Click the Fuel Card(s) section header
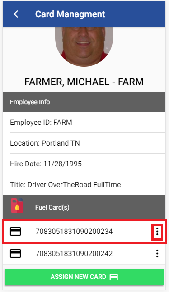Viewport: 169px width, 292px height. point(84,207)
